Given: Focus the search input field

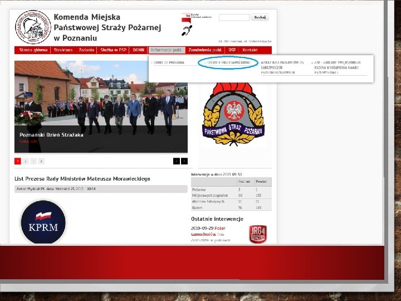Looking at the screenshot, I should click(x=234, y=17).
